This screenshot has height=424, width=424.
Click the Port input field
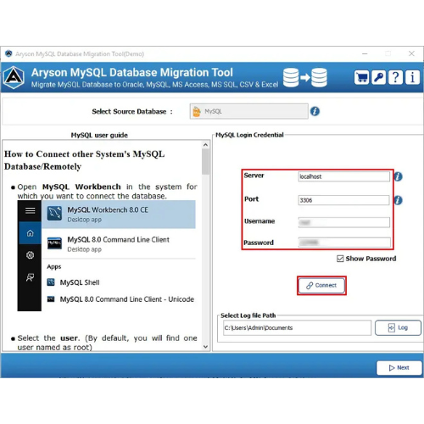[344, 200]
